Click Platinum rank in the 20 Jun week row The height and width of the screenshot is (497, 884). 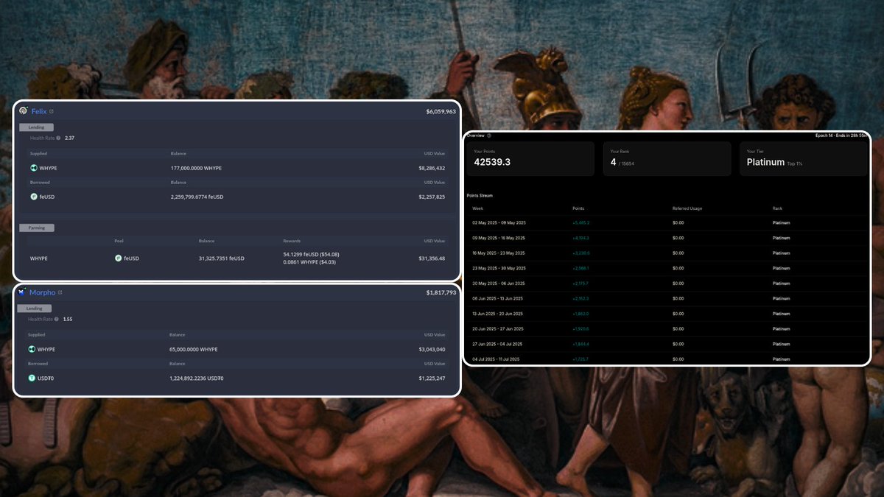(x=781, y=328)
